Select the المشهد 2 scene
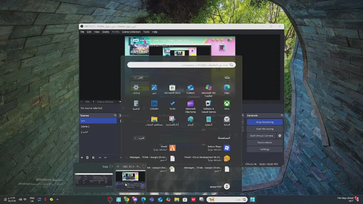Image resolution: width=363 pixels, height=204 pixels. tap(98, 132)
